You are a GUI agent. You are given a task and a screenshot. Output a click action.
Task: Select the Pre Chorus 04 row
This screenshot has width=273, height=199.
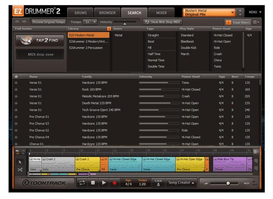(136, 137)
